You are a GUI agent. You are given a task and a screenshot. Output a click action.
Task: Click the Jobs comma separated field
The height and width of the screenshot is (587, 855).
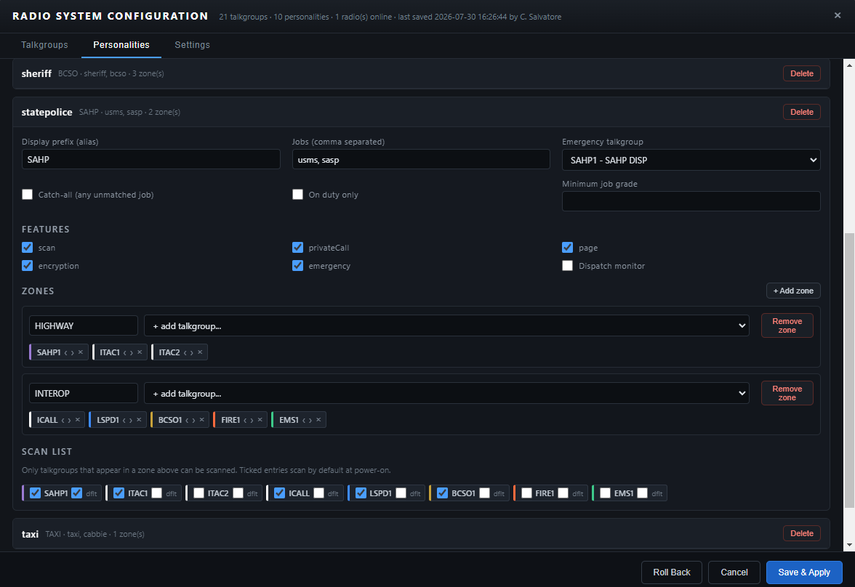click(421, 159)
